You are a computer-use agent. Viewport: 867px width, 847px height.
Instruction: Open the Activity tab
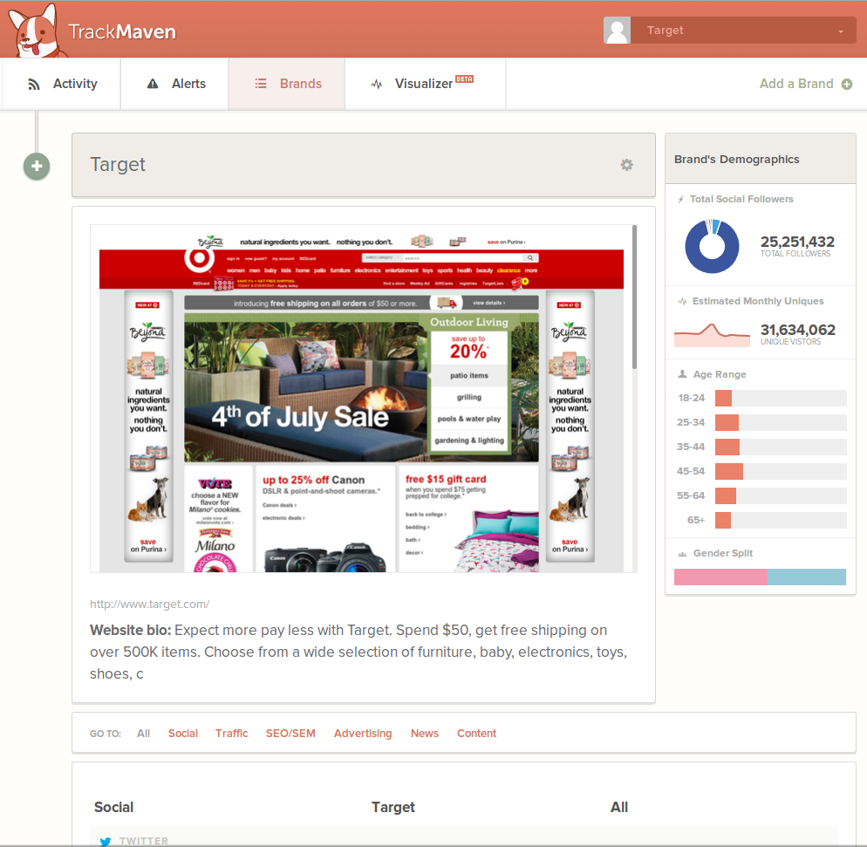61,84
